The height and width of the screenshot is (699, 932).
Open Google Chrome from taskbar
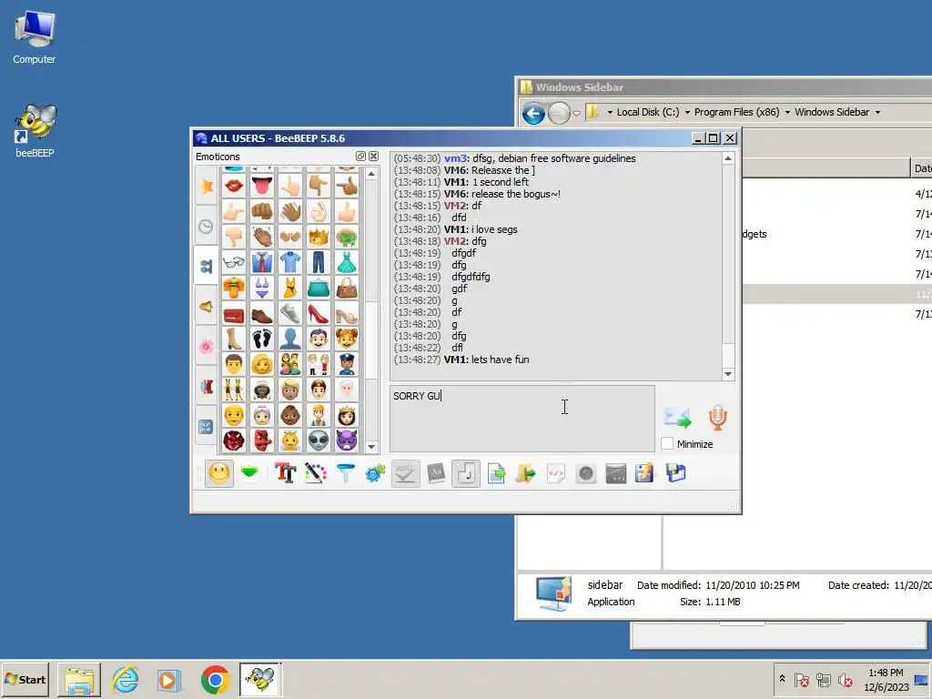point(215,679)
